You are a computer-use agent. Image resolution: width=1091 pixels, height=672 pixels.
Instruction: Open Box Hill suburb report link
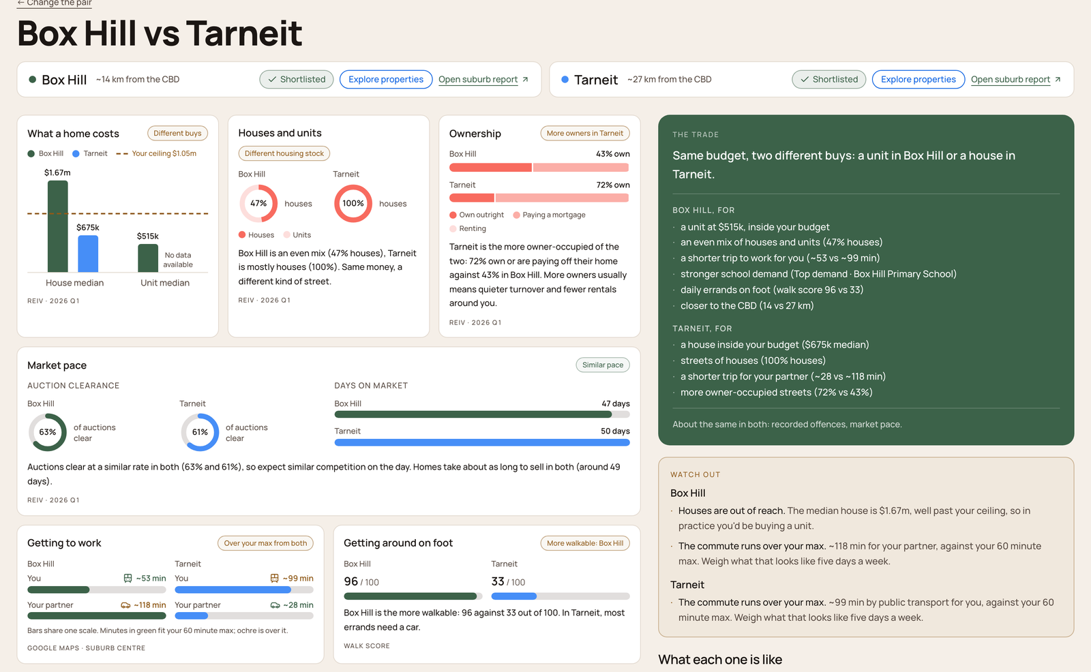point(478,80)
